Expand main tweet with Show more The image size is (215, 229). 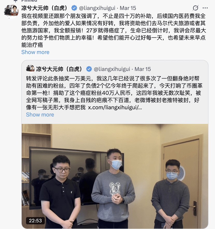coord(35,52)
